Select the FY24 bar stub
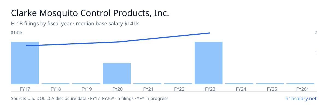The width and height of the screenshot is (328, 109). click(x=239, y=84)
